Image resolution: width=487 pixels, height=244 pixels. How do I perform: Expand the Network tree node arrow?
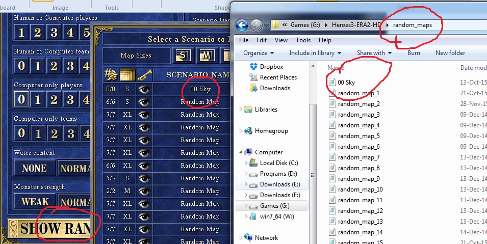point(241,238)
